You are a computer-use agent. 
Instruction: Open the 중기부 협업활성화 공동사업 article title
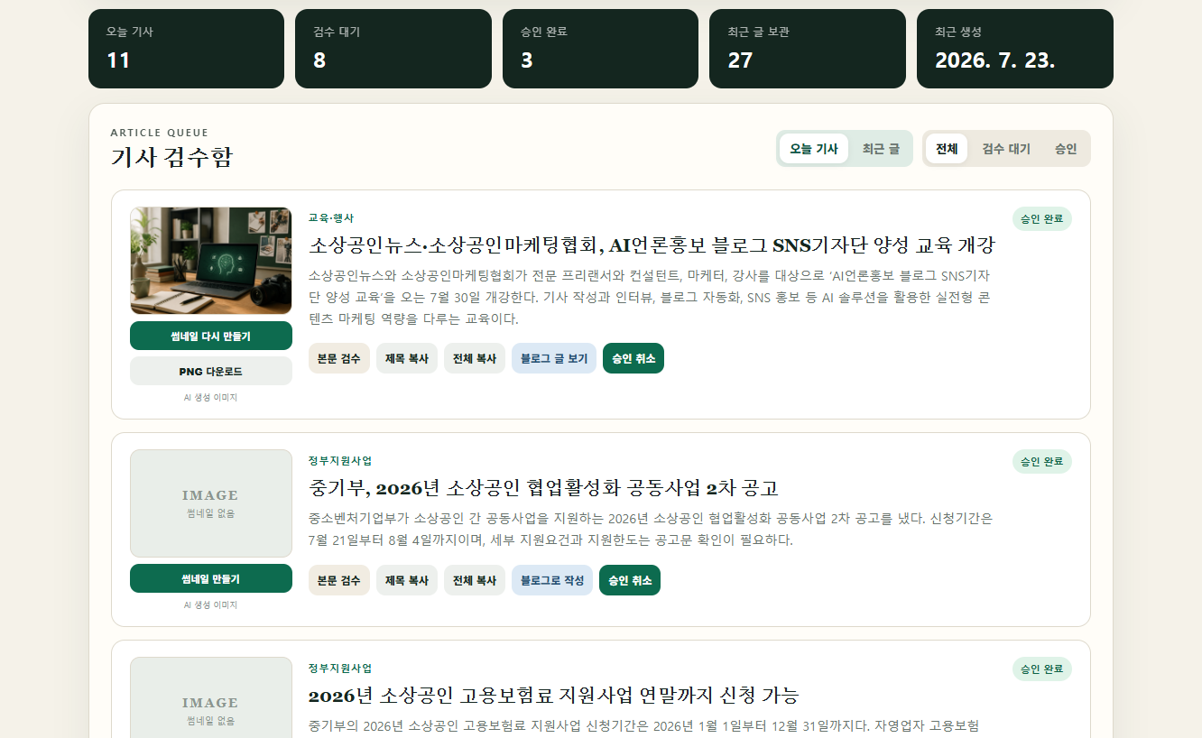point(543,488)
